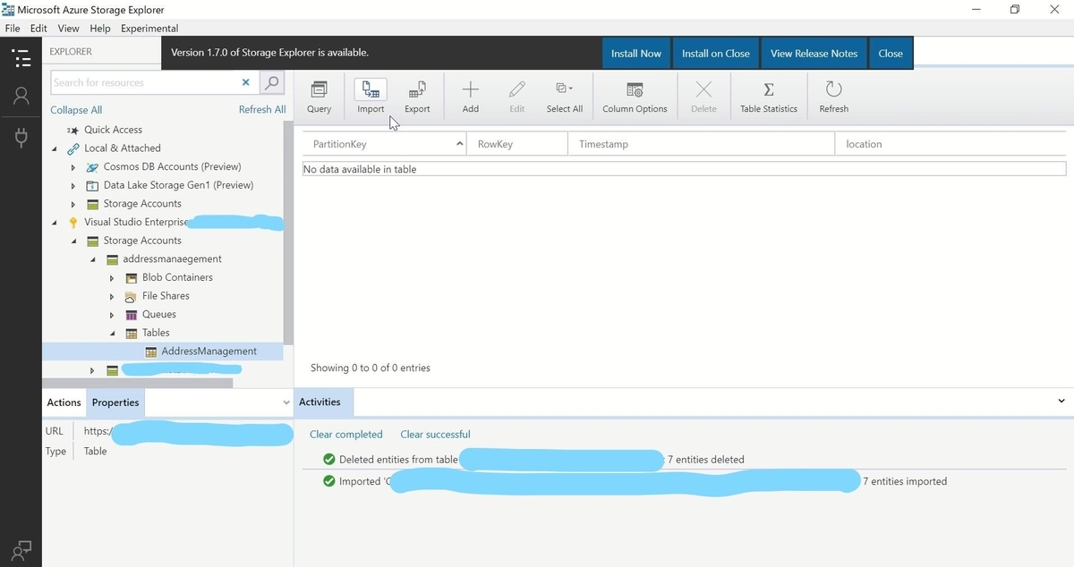Open Column Options
Image resolution: width=1074 pixels, height=567 pixels.
tap(635, 97)
